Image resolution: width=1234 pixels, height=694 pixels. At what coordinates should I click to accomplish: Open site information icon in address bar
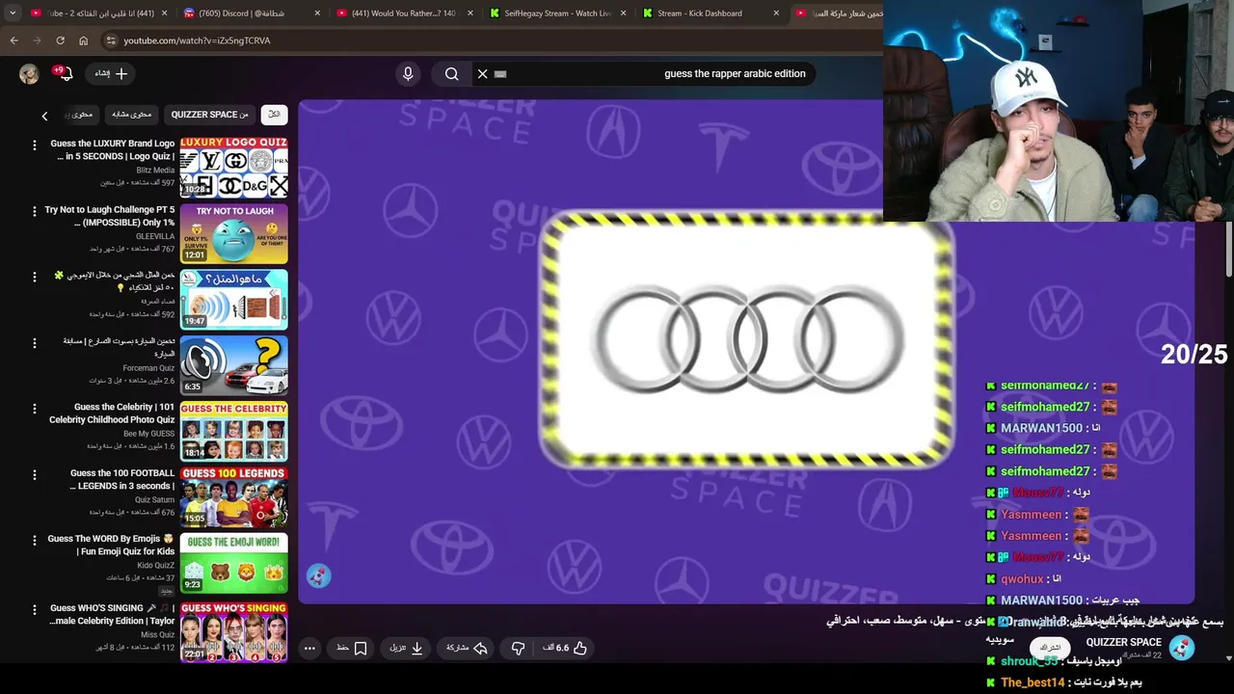coord(111,40)
